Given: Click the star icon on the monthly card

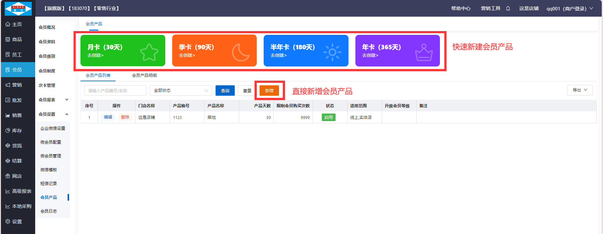Looking at the screenshot, I should 149,52.
